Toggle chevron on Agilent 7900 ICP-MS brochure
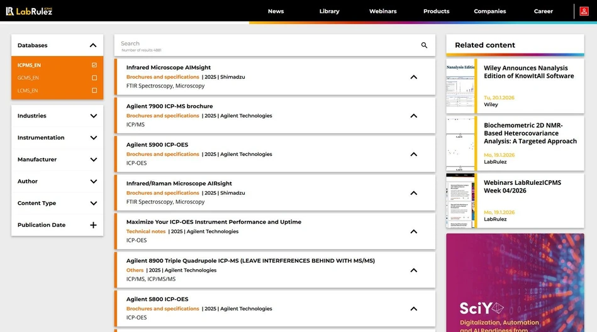597x332 pixels. tap(413, 116)
